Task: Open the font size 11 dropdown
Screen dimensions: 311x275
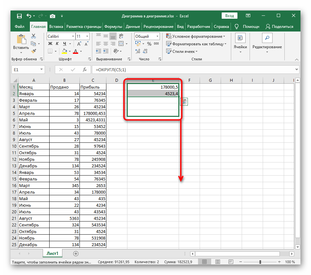Action: coord(87,36)
